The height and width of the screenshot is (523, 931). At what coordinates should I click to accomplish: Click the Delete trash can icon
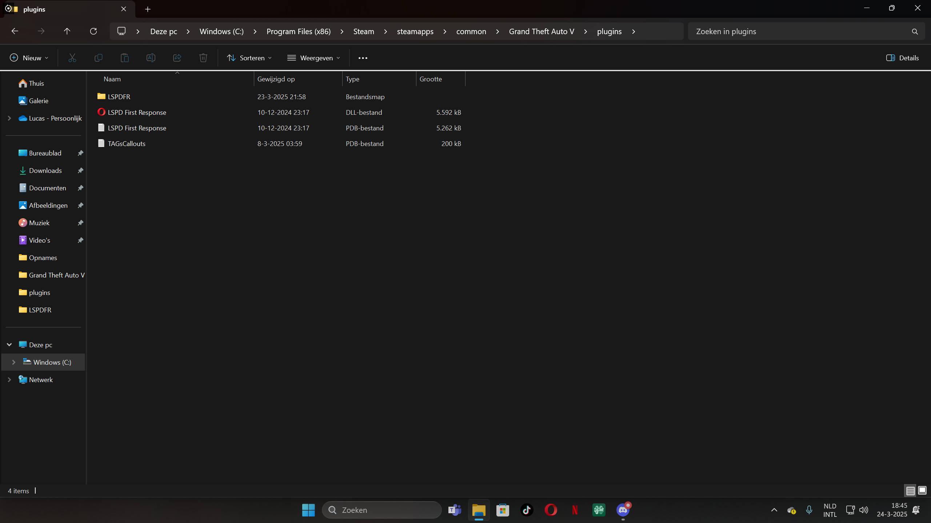pos(203,58)
